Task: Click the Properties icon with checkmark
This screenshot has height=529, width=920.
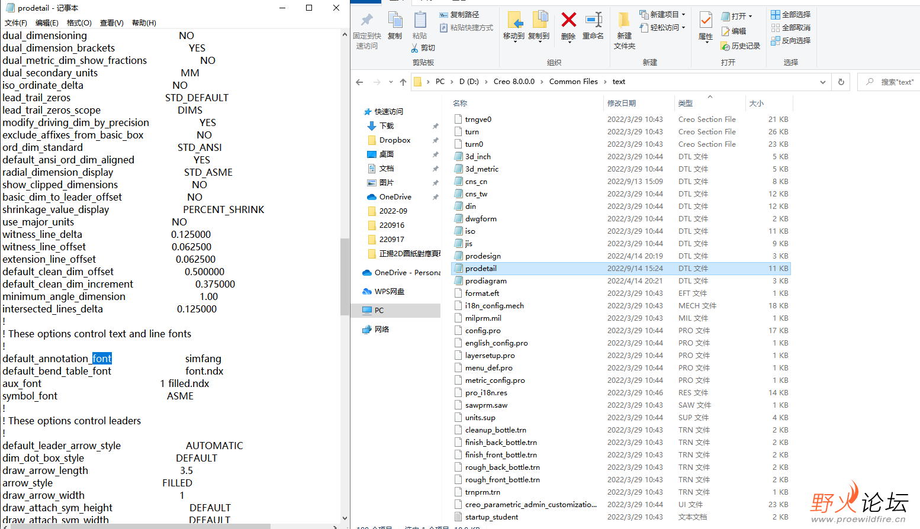Action: pyautogui.click(x=706, y=20)
